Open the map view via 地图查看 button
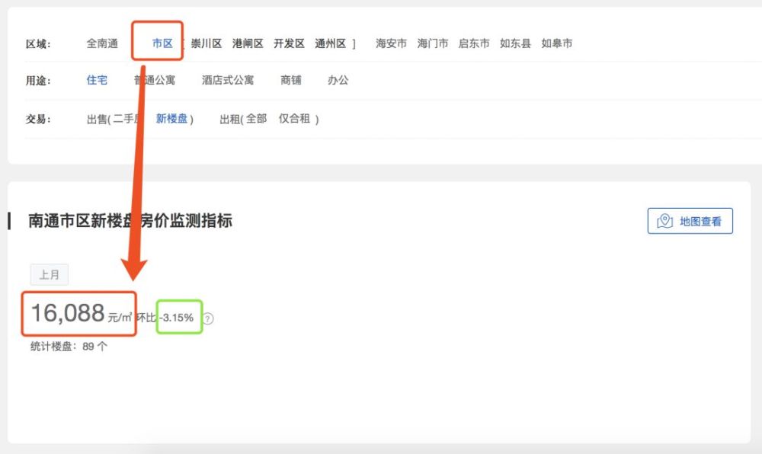The image size is (762, 454). (690, 222)
